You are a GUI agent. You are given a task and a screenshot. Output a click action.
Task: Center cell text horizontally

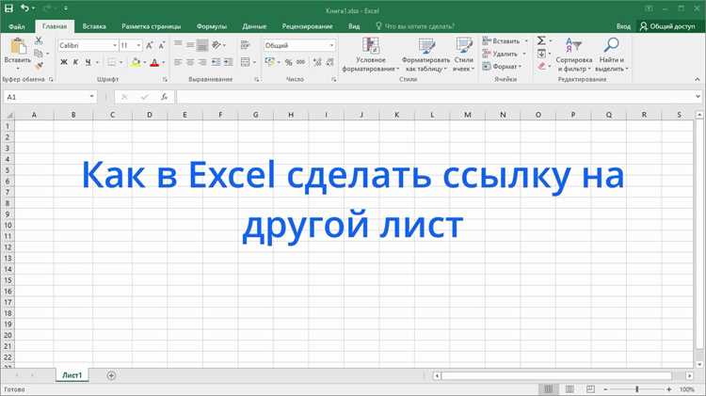(x=190, y=62)
